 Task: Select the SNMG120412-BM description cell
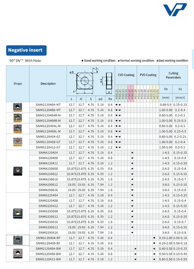48,259
